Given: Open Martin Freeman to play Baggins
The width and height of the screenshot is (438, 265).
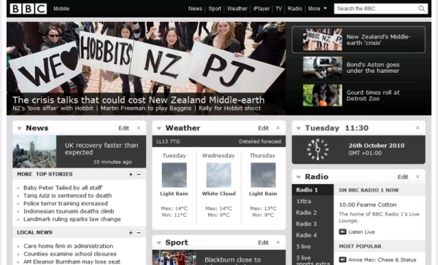Looking at the screenshot, I should point(146,108).
